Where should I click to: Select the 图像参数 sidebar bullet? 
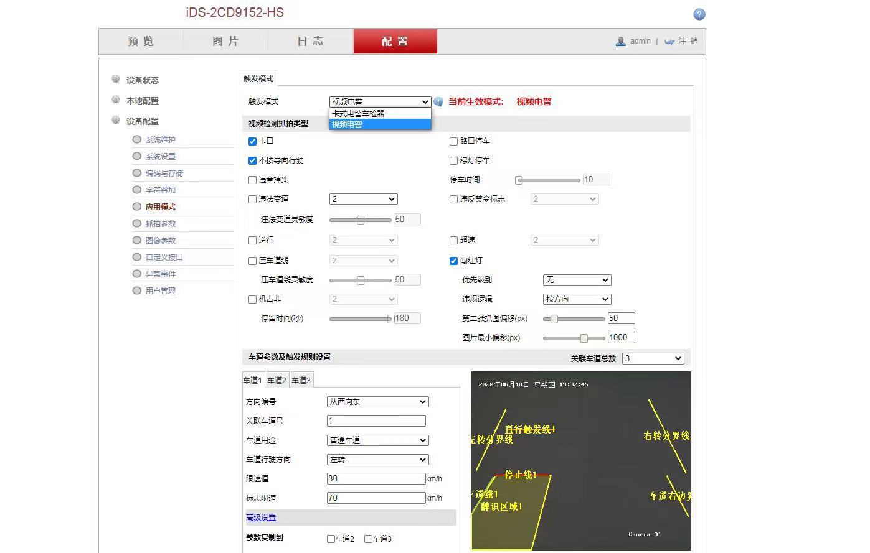pos(136,240)
